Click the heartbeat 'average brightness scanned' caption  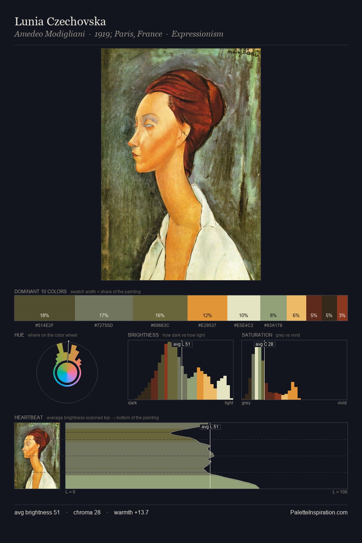pos(103,418)
